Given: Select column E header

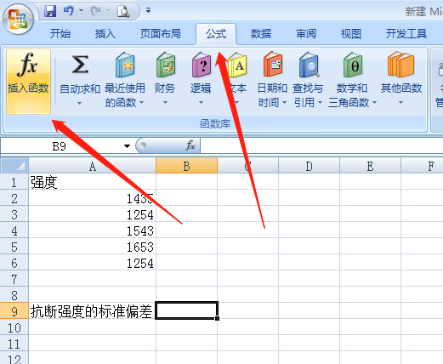Looking at the screenshot, I should click(x=370, y=166).
